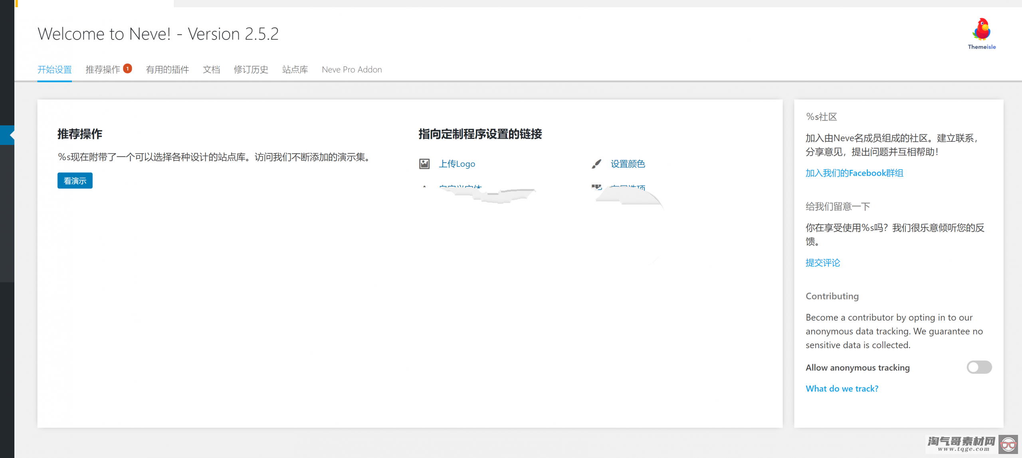
Task: Click the 推荐操作 section heading
Action: pyautogui.click(x=80, y=134)
